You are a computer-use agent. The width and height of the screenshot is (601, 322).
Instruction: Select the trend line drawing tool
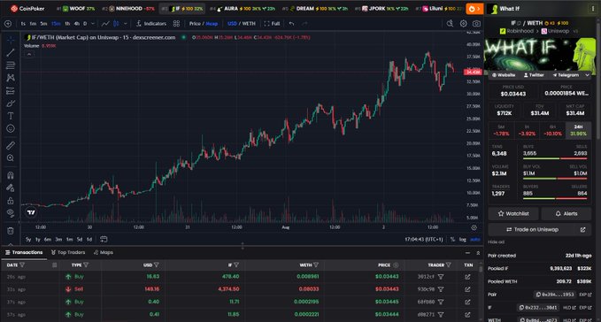[x=11, y=52]
